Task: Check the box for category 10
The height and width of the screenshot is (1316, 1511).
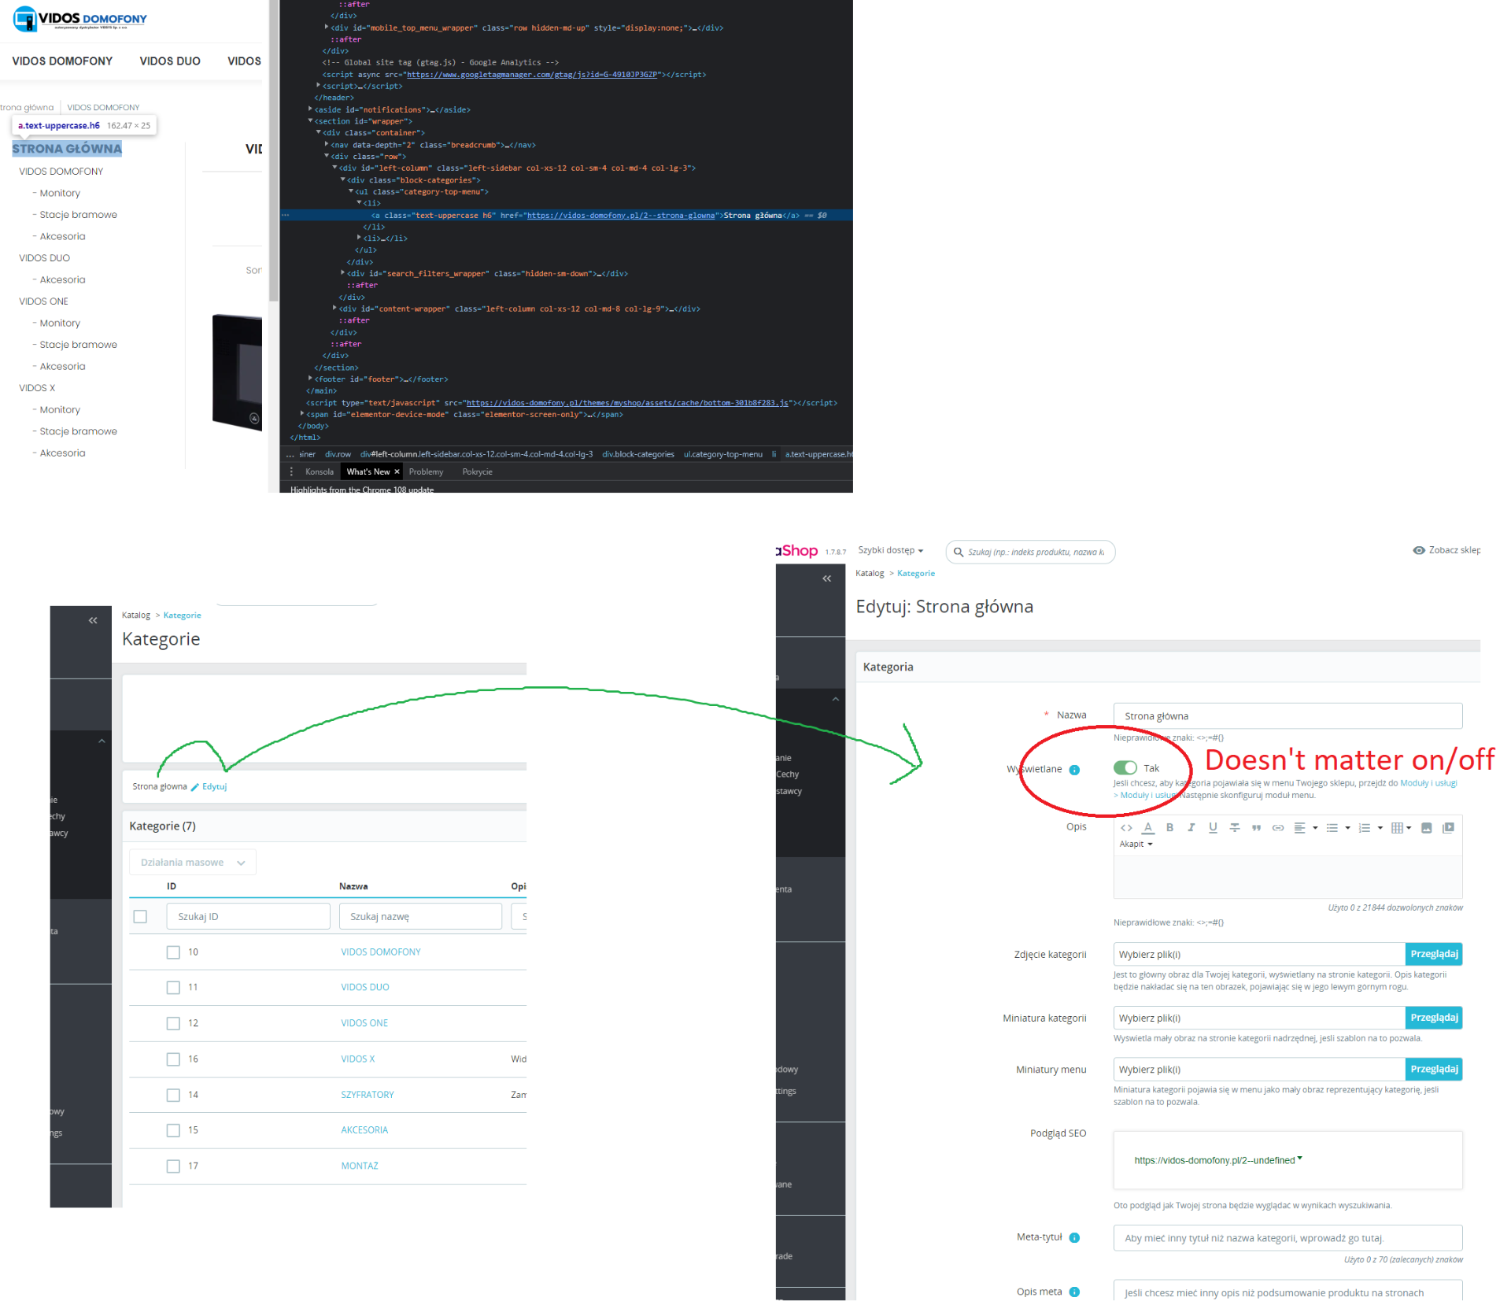Action: pos(173,952)
